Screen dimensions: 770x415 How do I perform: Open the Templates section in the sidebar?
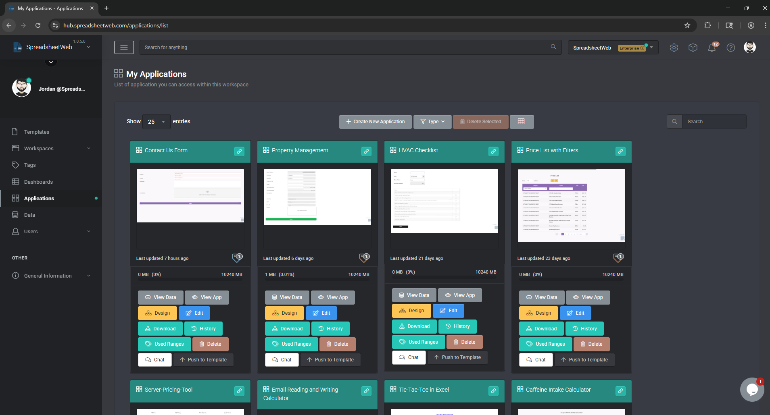[36, 132]
